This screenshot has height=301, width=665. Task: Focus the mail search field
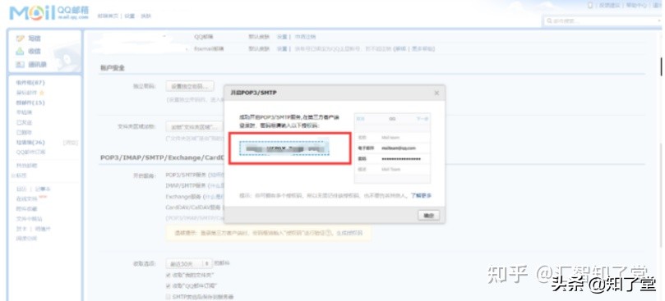(603, 21)
